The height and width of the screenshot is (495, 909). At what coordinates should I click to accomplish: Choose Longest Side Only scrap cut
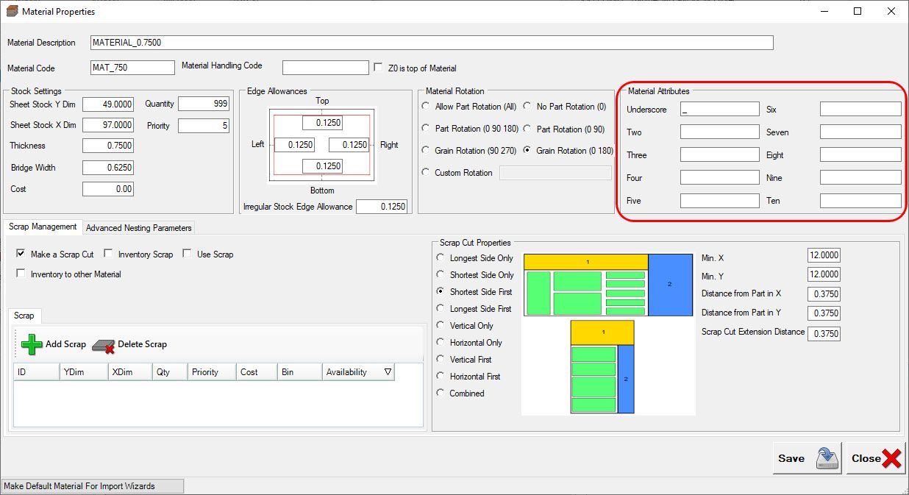tap(441, 258)
